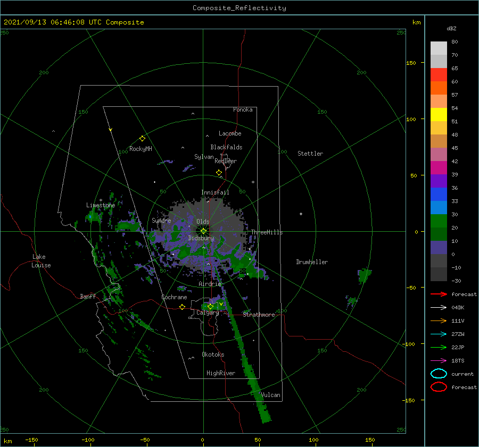Click the Innisfail city label
The image size is (479, 447).
pos(215,192)
